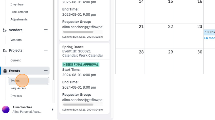Open the Procurement page
This screenshot has height=120, width=215.
[19, 12]
